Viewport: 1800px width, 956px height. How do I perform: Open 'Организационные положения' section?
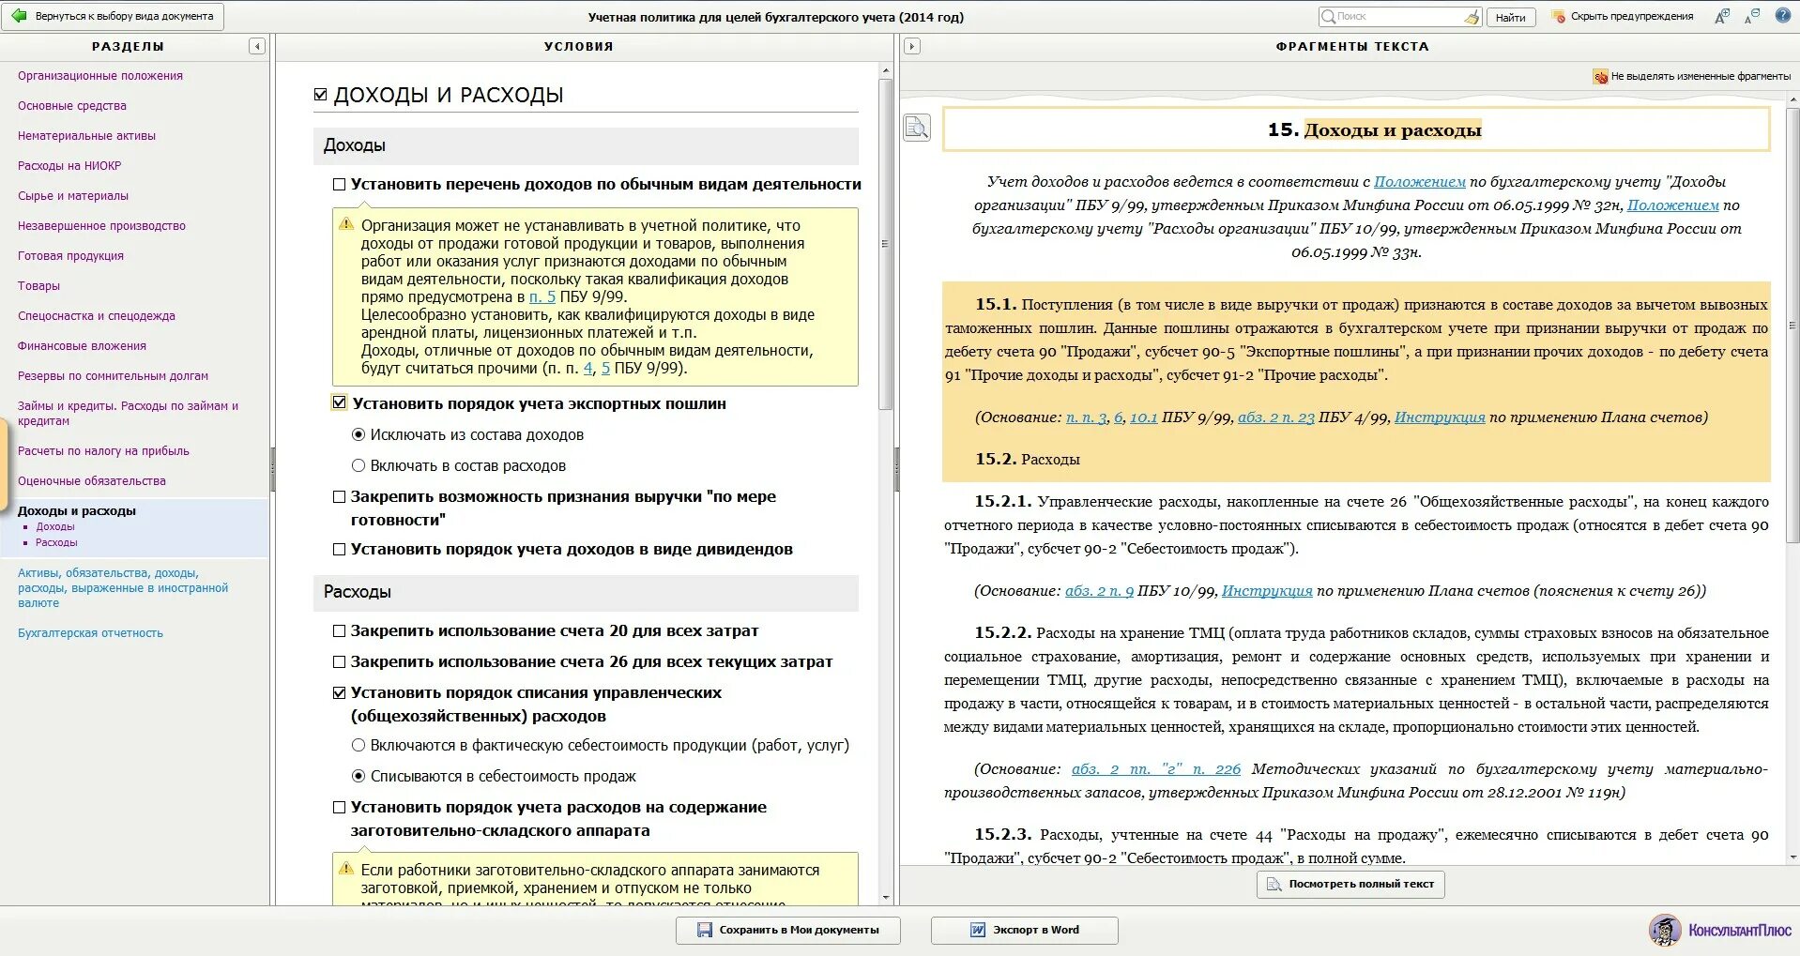100,76
